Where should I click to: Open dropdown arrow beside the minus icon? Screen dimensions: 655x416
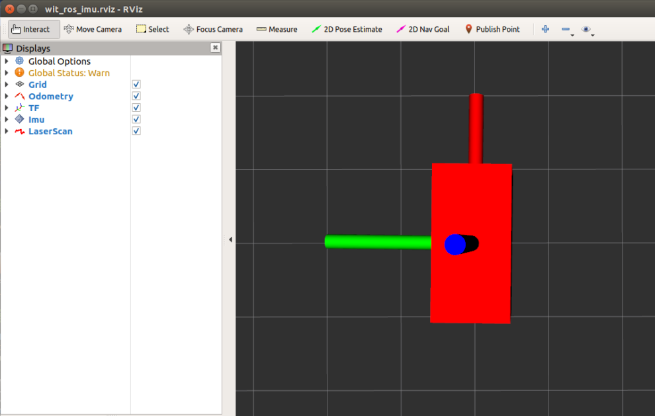(572, 36)
